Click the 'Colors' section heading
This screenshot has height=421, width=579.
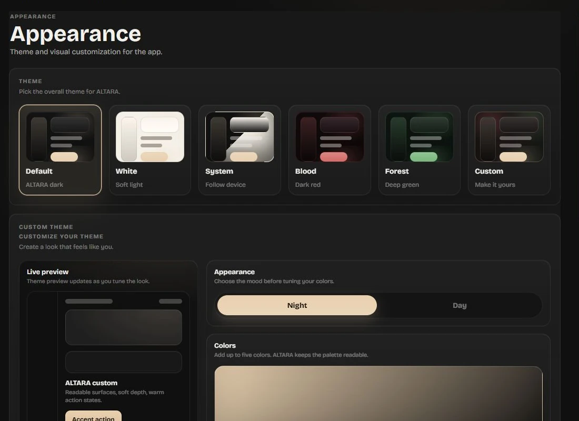[225, 346]
